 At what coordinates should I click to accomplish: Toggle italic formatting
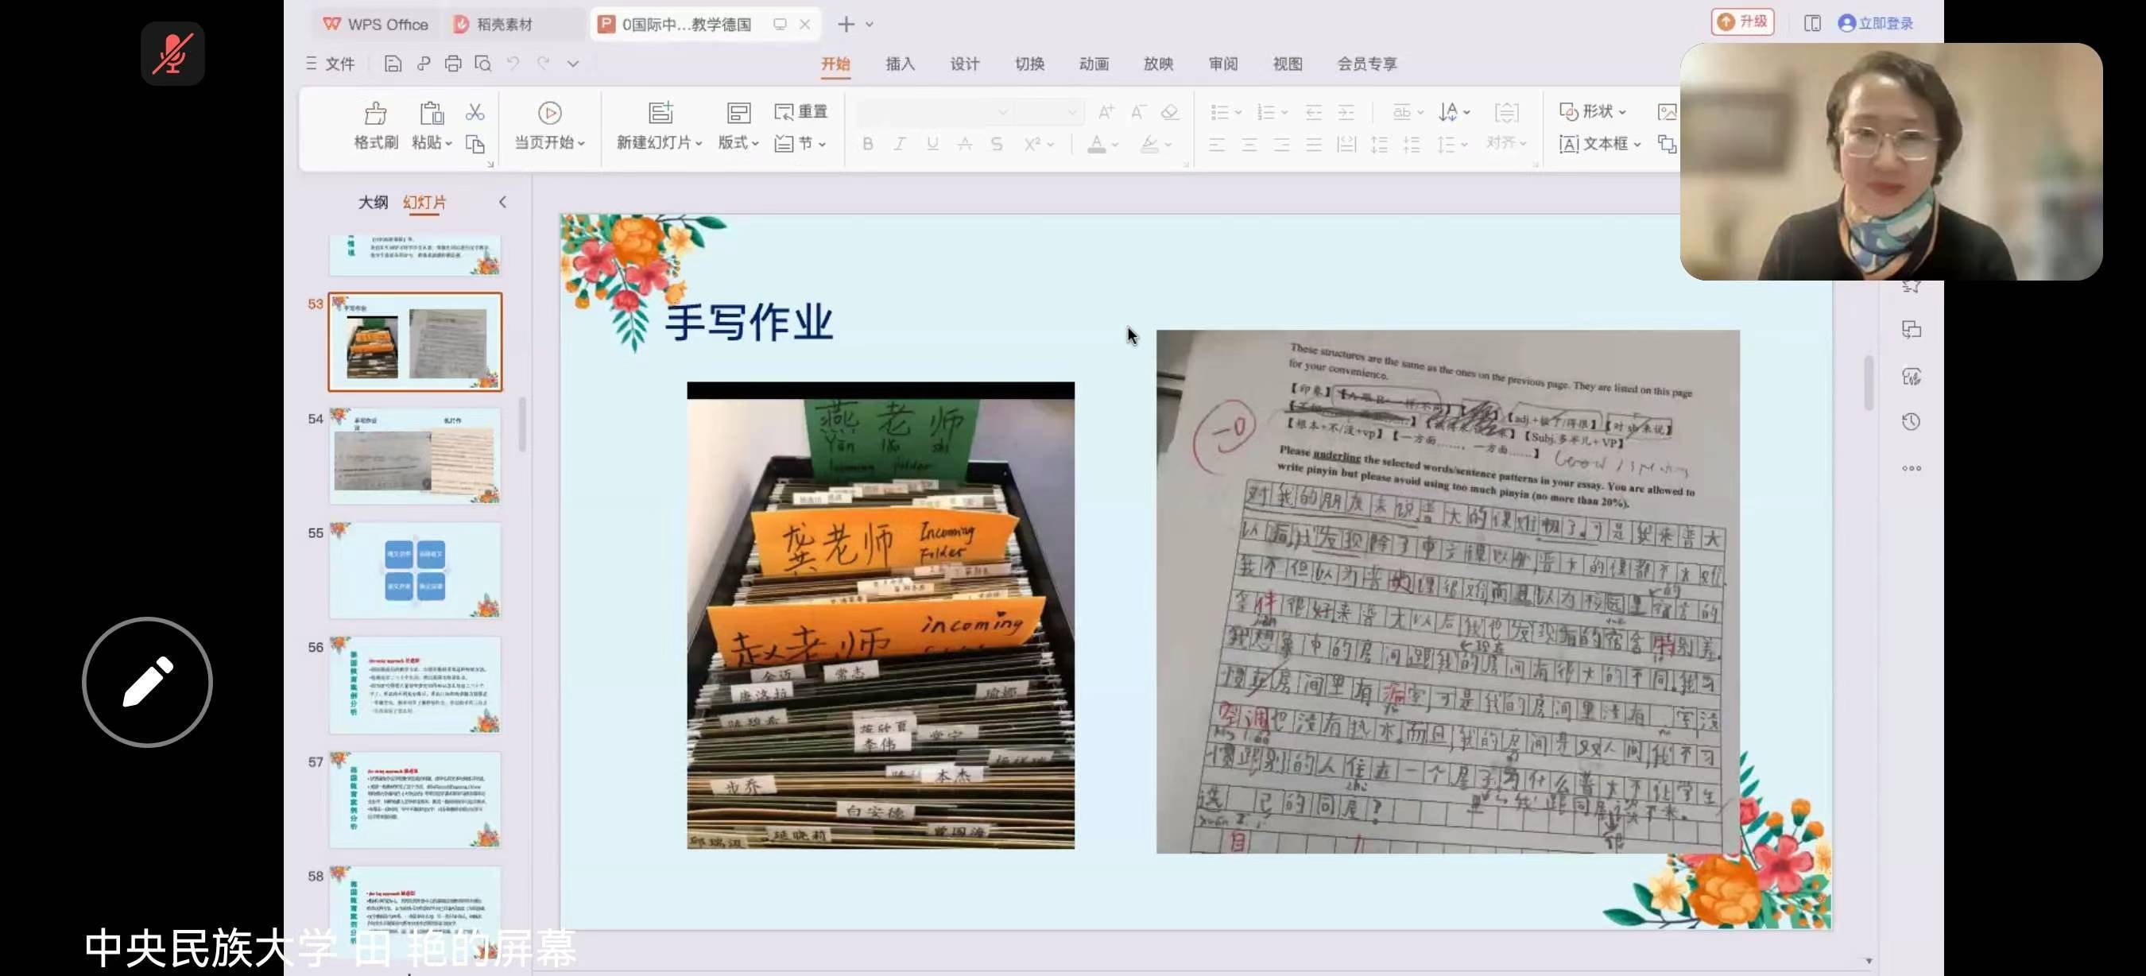click(900, 143)
